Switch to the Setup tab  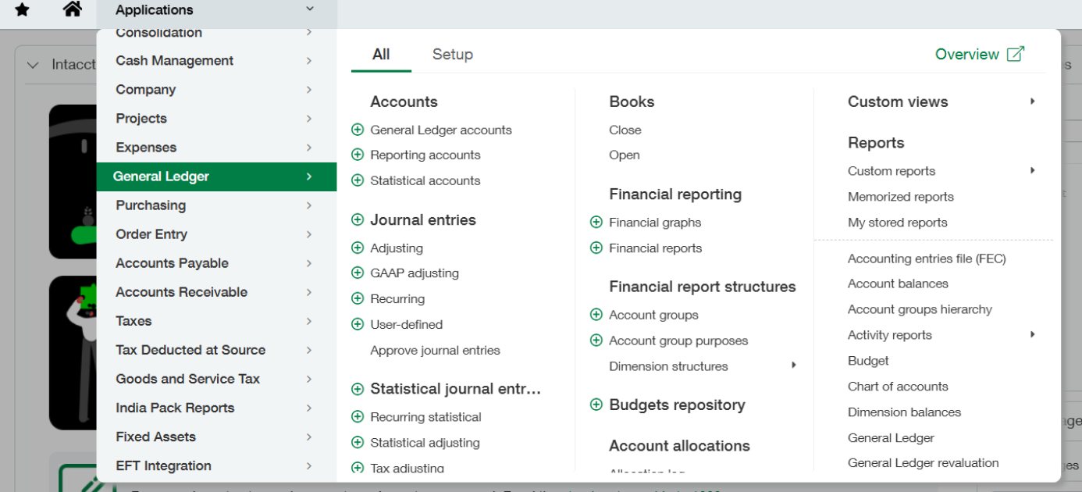tap(452, 55)
